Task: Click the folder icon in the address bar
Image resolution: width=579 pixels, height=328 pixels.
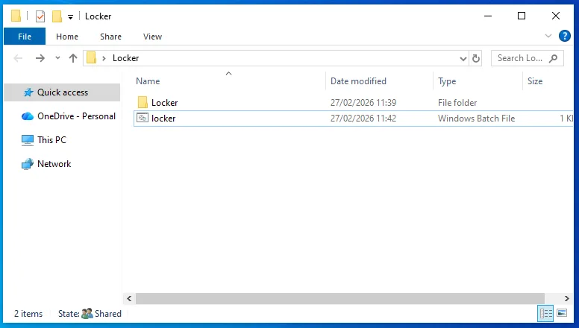Action: 91,58
